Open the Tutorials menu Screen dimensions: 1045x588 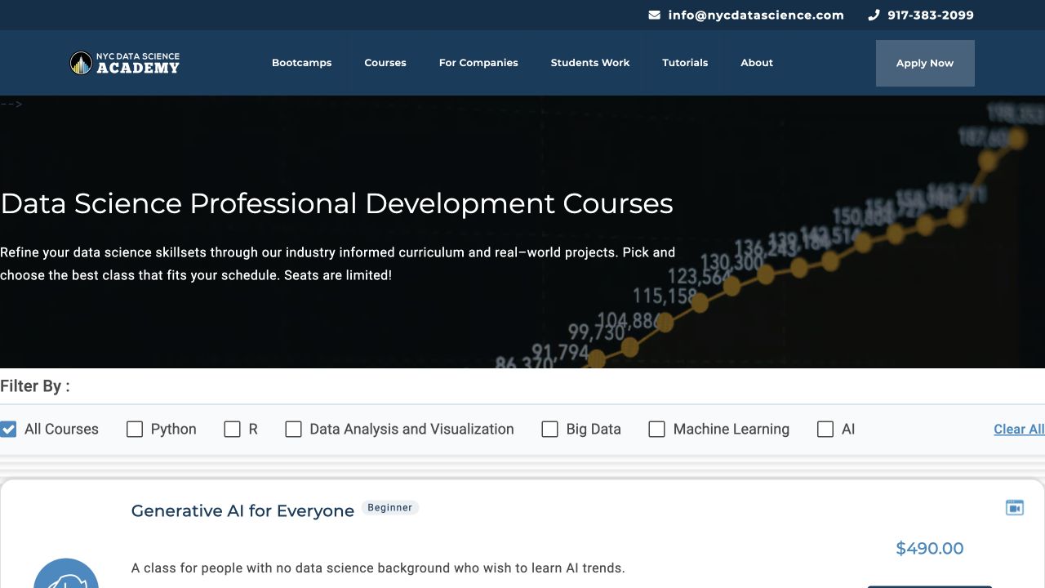point(685,63)
